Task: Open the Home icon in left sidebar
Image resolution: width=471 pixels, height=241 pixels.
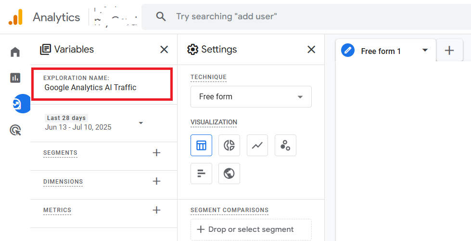Action: tap(15, 52)
